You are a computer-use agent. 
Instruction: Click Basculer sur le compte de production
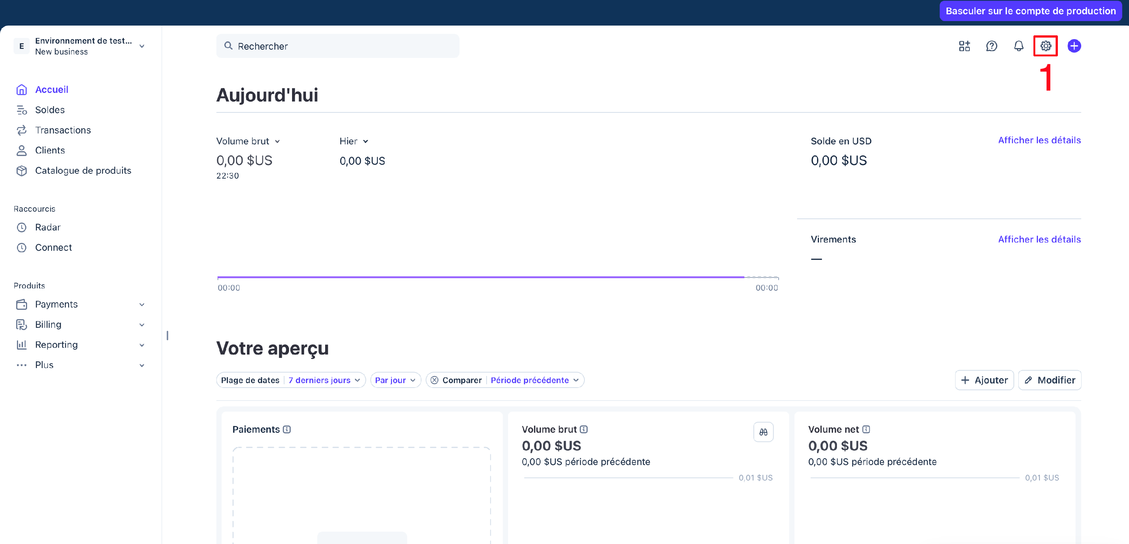click(x=1030, y=11)
